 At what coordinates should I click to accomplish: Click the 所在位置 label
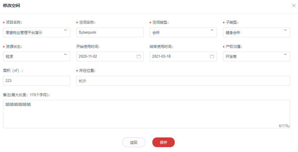click(87, 71)
